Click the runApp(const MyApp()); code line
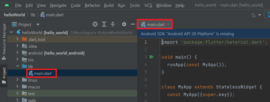270x102 pixels. (x=197, y=65)
